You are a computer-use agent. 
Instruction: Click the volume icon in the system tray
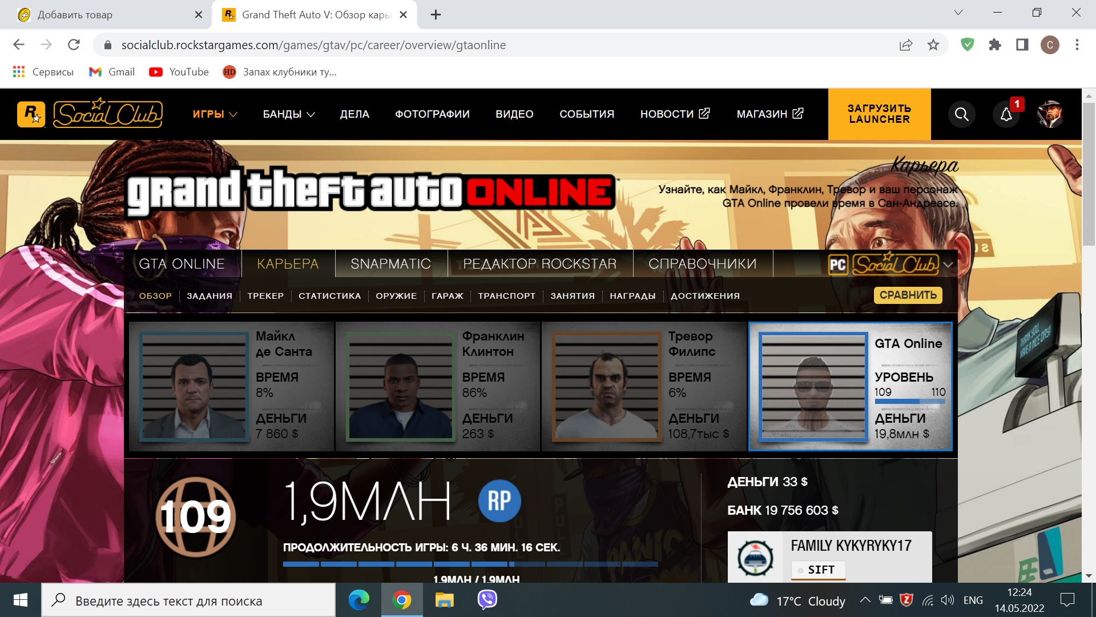click(948, 600)
